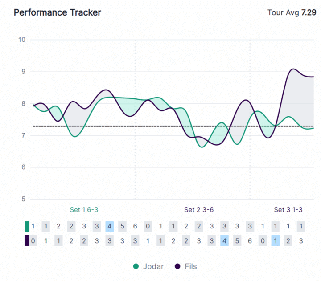Select the Set 3 1-3 label
Viewport: 321px width, 281px height.
288,210
